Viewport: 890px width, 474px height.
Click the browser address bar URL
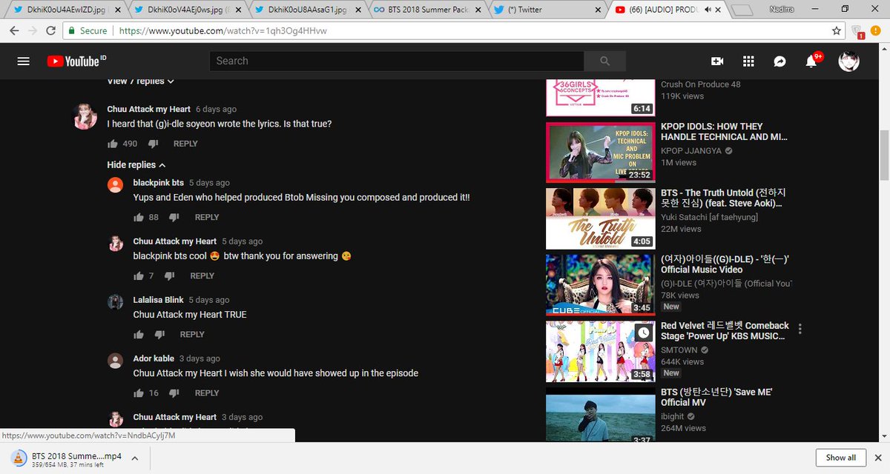223,31
